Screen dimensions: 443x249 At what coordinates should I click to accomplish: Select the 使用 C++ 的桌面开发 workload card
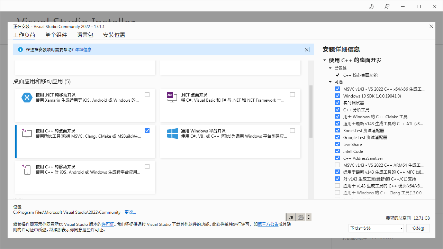coord(85,141)
